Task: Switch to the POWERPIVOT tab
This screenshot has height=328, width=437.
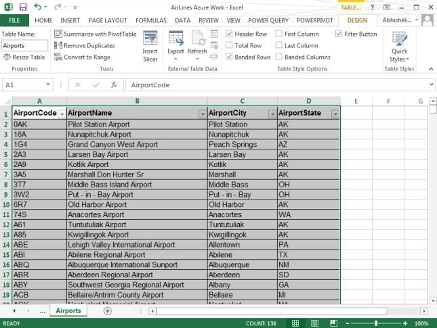Action: [x=314, y=20]
